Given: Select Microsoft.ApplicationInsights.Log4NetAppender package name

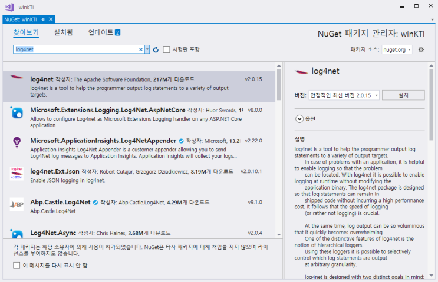Looking at the screenshot, I should pos(103,141).
